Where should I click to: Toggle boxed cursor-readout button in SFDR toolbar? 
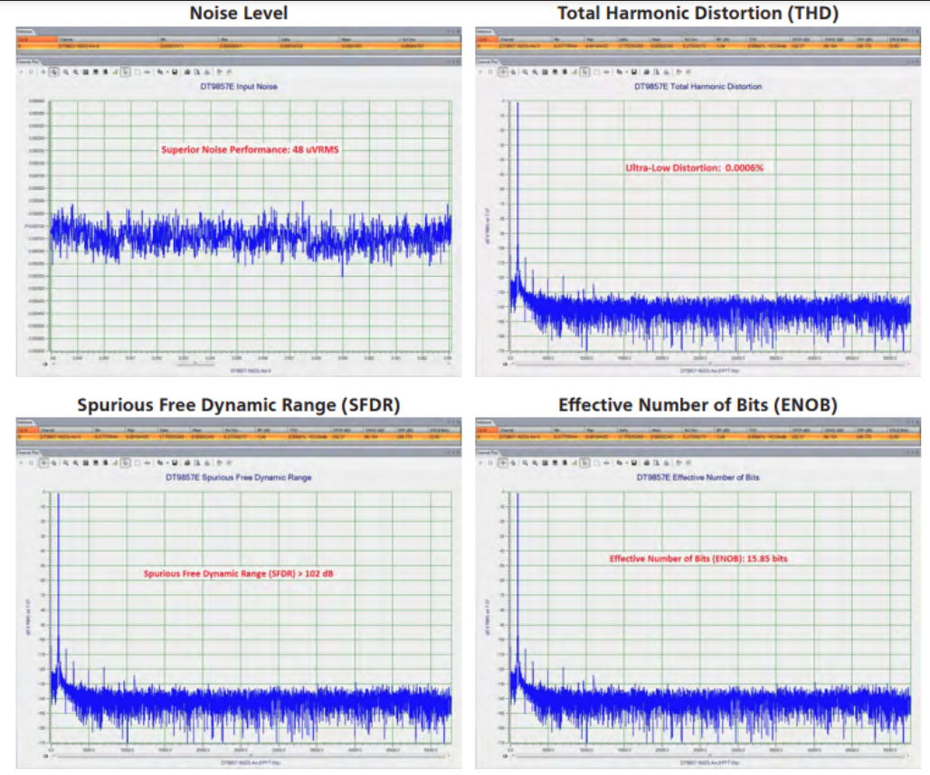(125, 462)
